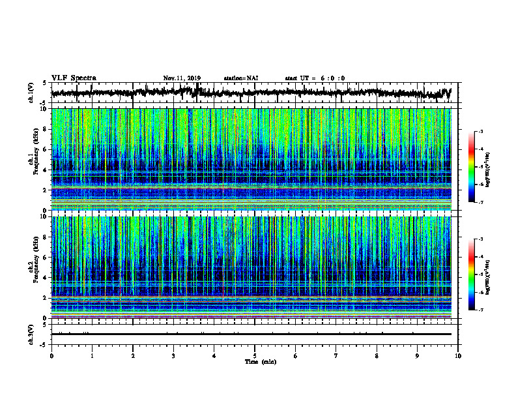516x399 pixels.
Task: Click the "VLF Spectra" title text
Action: 74,78
